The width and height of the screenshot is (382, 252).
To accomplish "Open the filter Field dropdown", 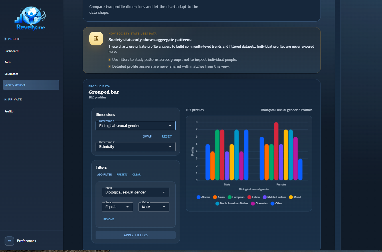I will point(136,192).
